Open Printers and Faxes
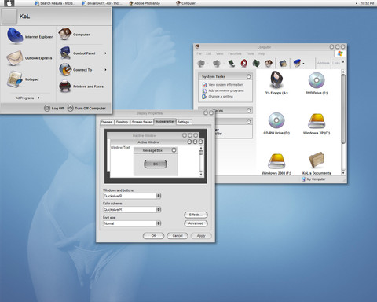The height and width of the screenshot is (302, 377). coord(81,87)
